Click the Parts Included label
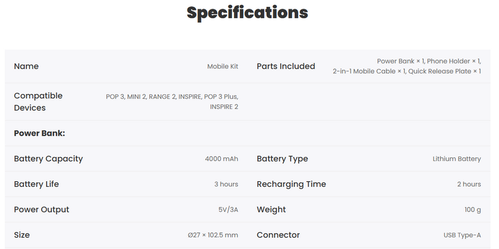499x249 pixels. tap(286, 67)
